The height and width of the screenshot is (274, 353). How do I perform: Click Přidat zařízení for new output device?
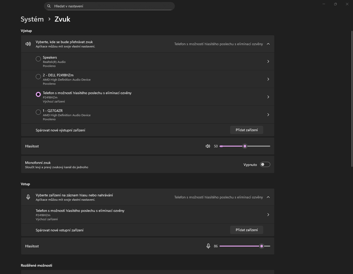(x=246, y=130)
